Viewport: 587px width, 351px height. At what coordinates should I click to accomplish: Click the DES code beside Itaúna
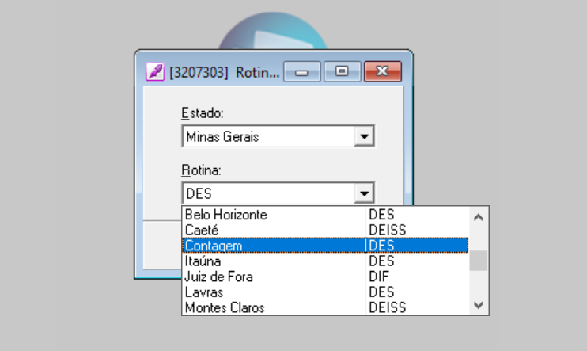click(x=381, y=261)
